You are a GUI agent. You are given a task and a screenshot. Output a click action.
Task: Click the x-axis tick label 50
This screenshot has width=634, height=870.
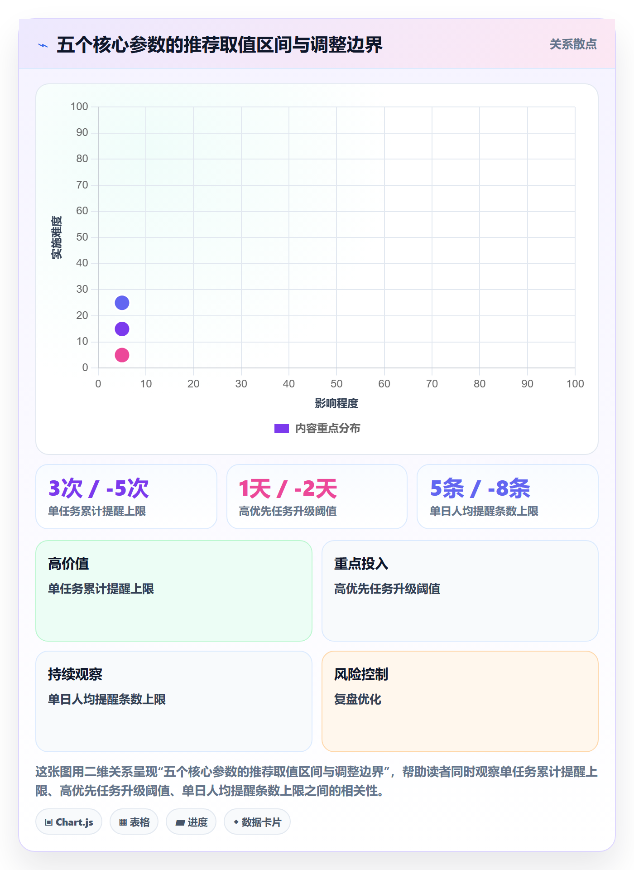[x=336, y=384]
